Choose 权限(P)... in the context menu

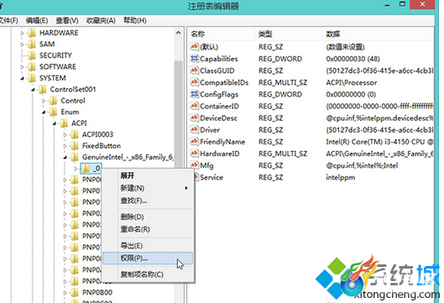pos(148,259)
